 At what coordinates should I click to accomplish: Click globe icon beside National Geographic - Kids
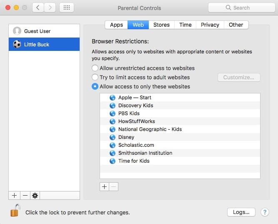[113, 129]
